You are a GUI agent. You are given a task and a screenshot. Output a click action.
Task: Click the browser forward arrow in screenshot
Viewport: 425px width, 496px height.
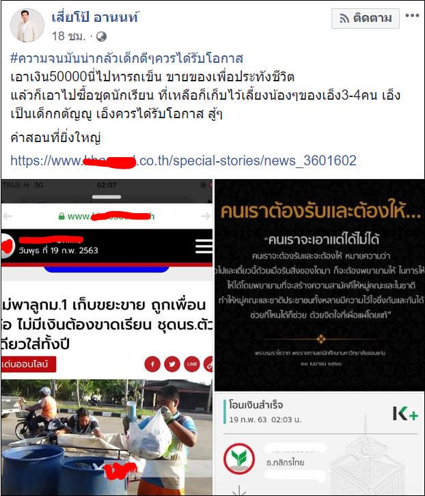click(x=206, y=217)
